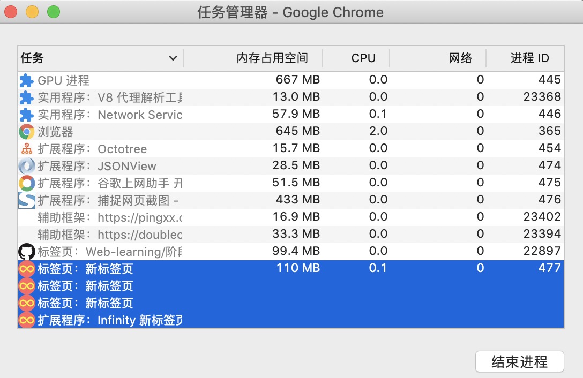Minimize the window with the yellow button

pyautogui.click(x=32, y=12)
